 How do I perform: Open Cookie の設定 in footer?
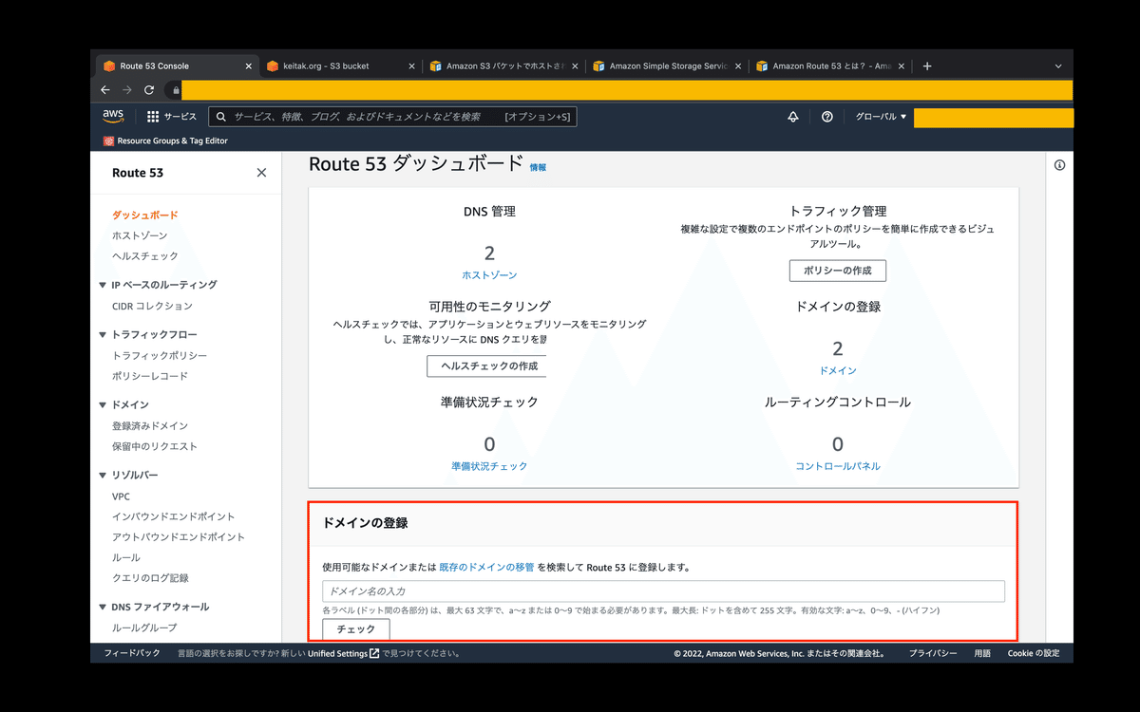tap(1034, 653)
